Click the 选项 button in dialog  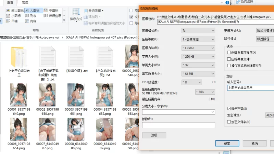pos(154,135)
